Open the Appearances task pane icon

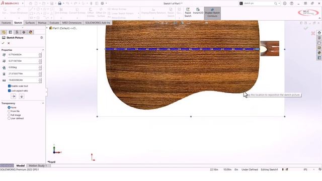[x=319, y=53]
